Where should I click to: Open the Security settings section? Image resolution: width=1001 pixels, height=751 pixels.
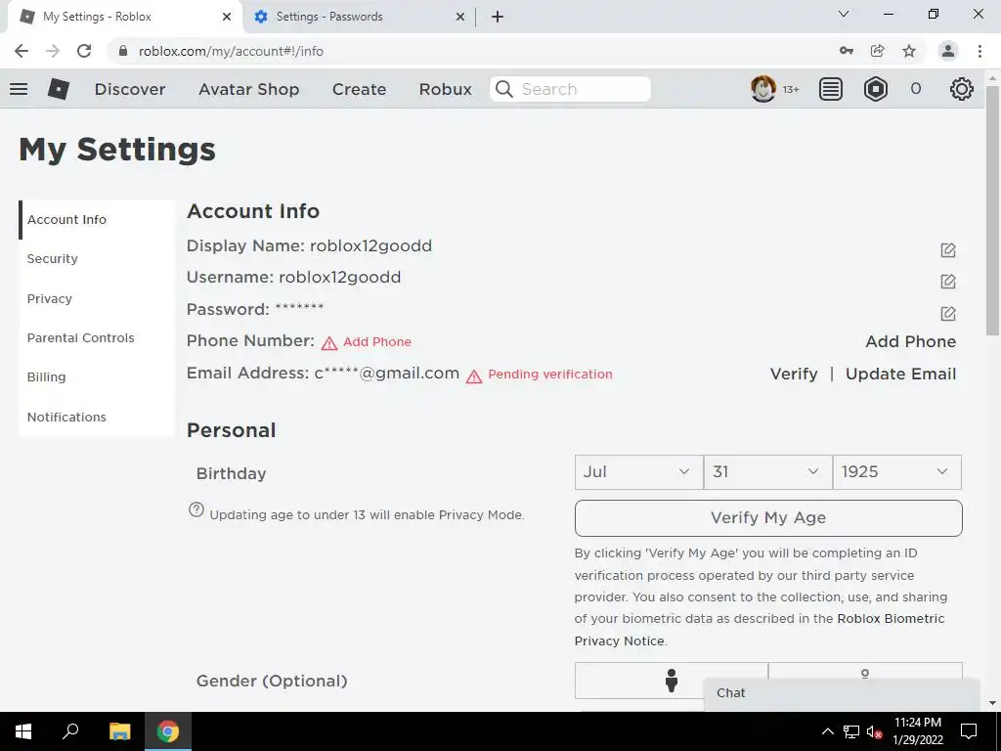(x=53, y=258)
